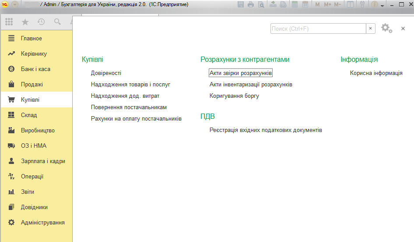Image resolution: width=414 pixels, height=242 pixels.
Task: Click the Go to link icon
Action: [x=283, y=4]
